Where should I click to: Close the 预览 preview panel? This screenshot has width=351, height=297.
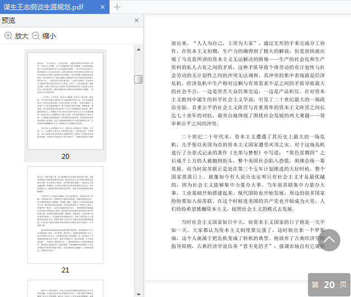[136, 20]
